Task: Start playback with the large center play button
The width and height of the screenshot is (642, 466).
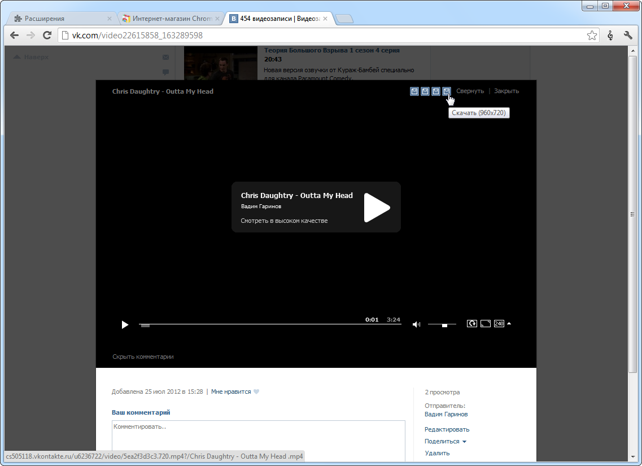Action: [x=377, y=208]
